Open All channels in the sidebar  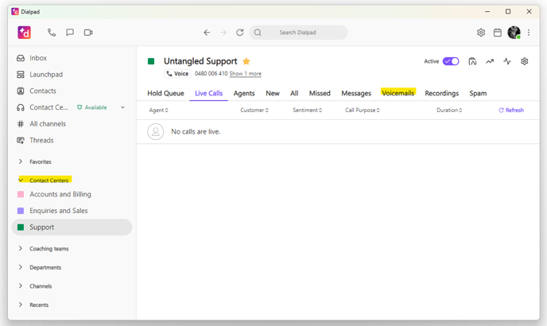tap(41, 124)
